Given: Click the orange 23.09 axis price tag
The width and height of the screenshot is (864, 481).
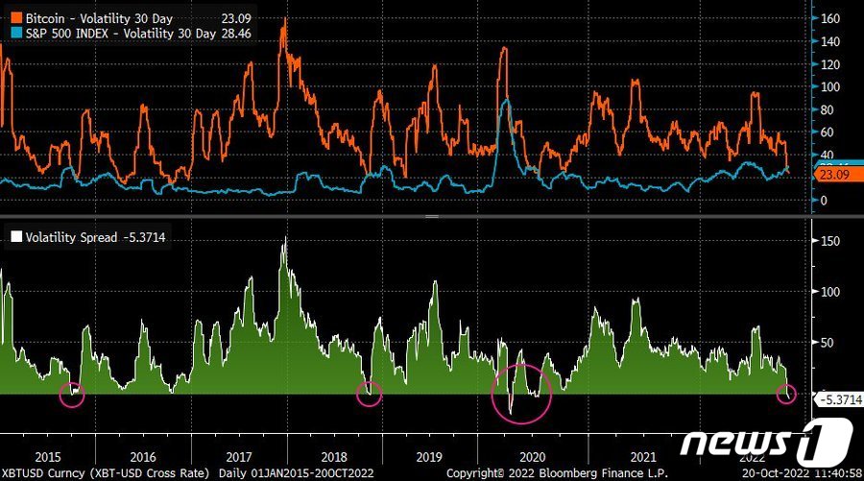Looking at the screenshot, I should [837, 175].
